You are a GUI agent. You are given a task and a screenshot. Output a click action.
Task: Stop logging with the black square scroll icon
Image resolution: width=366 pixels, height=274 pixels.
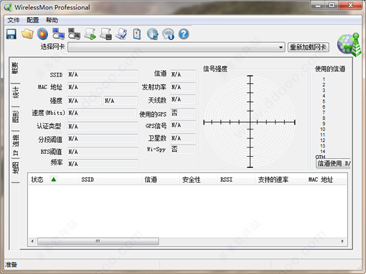coord(106,34)
